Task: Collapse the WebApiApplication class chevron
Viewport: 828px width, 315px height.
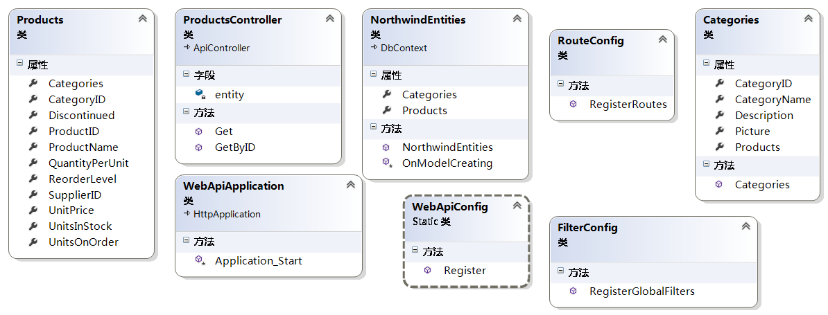Action: (x=351, y=185)
